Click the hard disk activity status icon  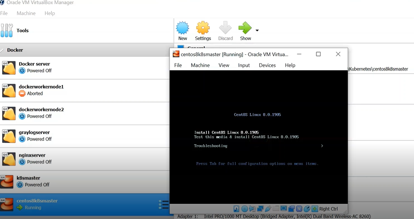pos(236,209)
